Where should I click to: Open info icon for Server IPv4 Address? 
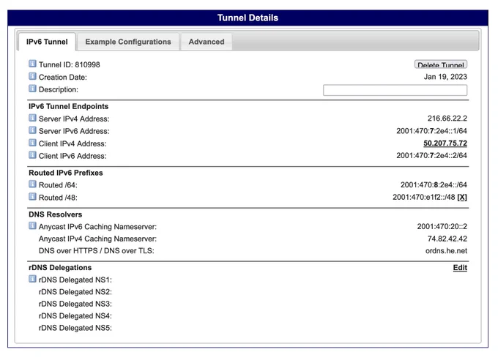[32, 118]
